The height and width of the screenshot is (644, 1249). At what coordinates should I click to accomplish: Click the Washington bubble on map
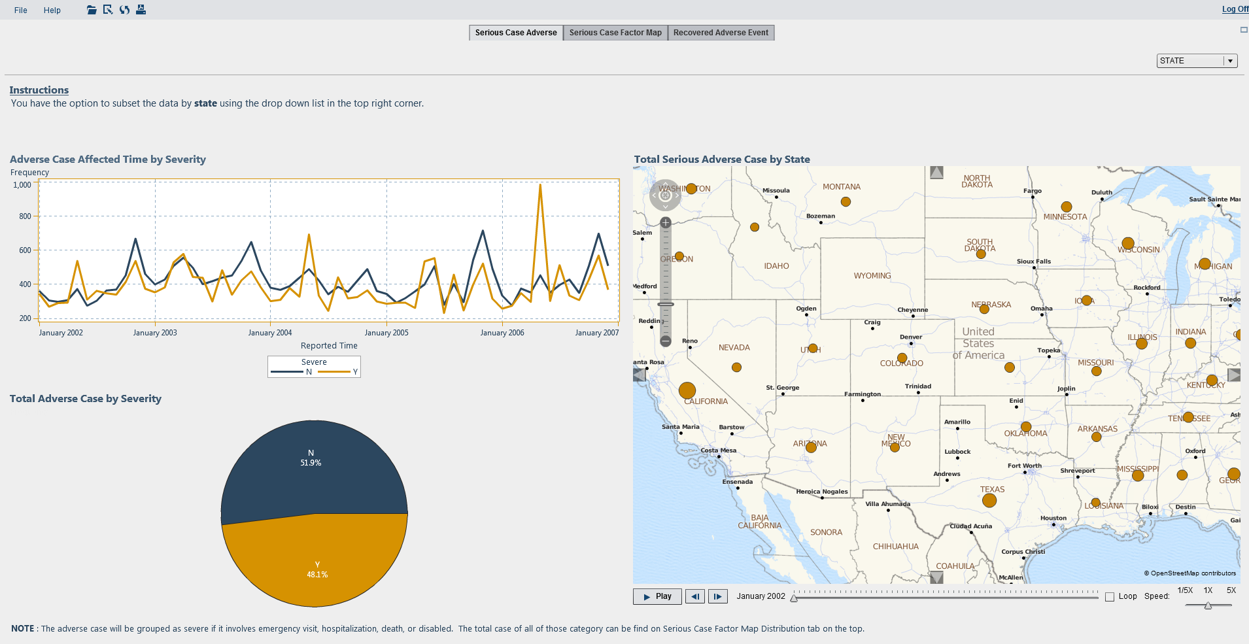click(691, 188)
